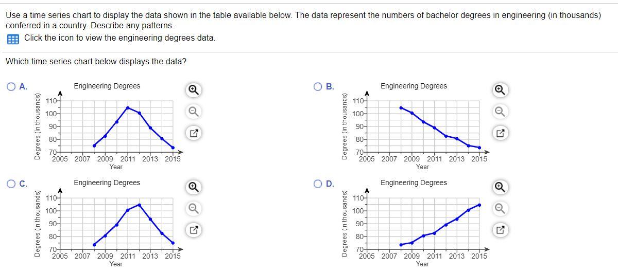The image size is (618, 273).
Task: Zoom in on chart C
Action: pos(193,187)
